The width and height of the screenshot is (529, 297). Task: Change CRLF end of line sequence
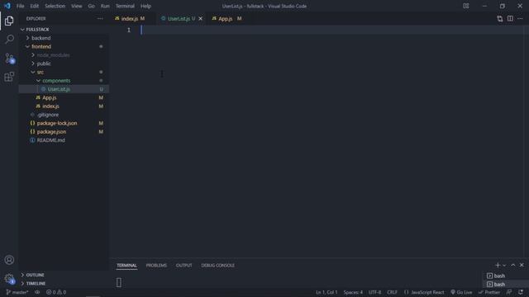pos(392,292)
